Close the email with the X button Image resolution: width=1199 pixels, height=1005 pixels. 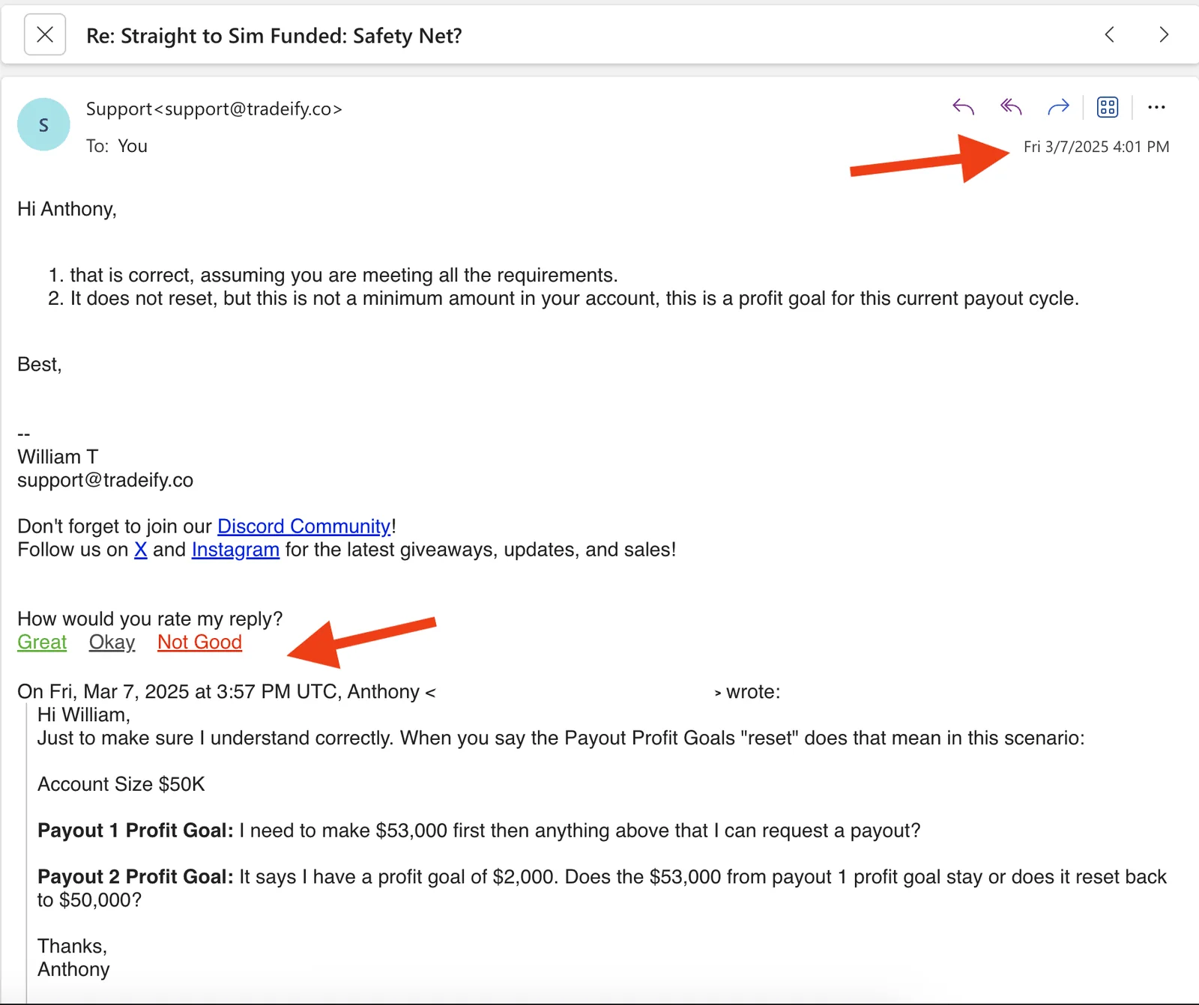45,34
